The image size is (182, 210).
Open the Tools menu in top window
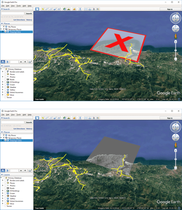19,6
